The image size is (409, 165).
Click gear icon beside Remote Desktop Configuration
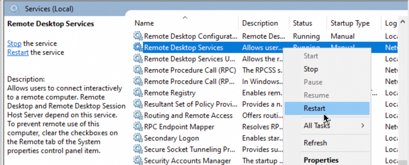pos(138,36)
